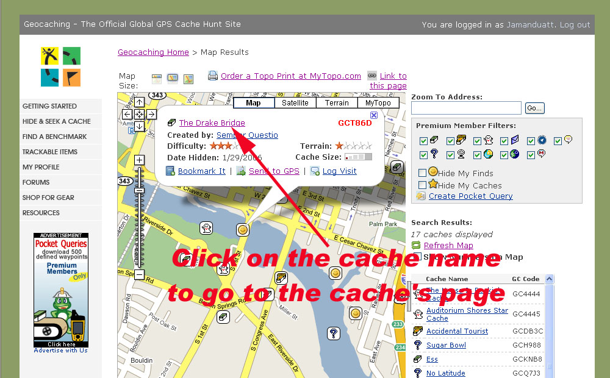Click the Zoom To Address field

pyautogui.click(x=466, y=108)
